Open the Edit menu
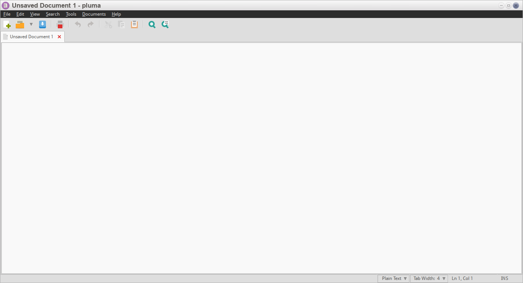Image resolution: width=523 pixels, height=283 pixels. [x=20, y=14]
